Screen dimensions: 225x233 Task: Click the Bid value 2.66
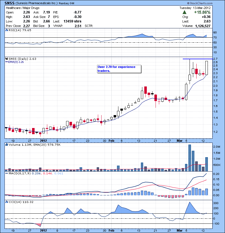[46, 21]
